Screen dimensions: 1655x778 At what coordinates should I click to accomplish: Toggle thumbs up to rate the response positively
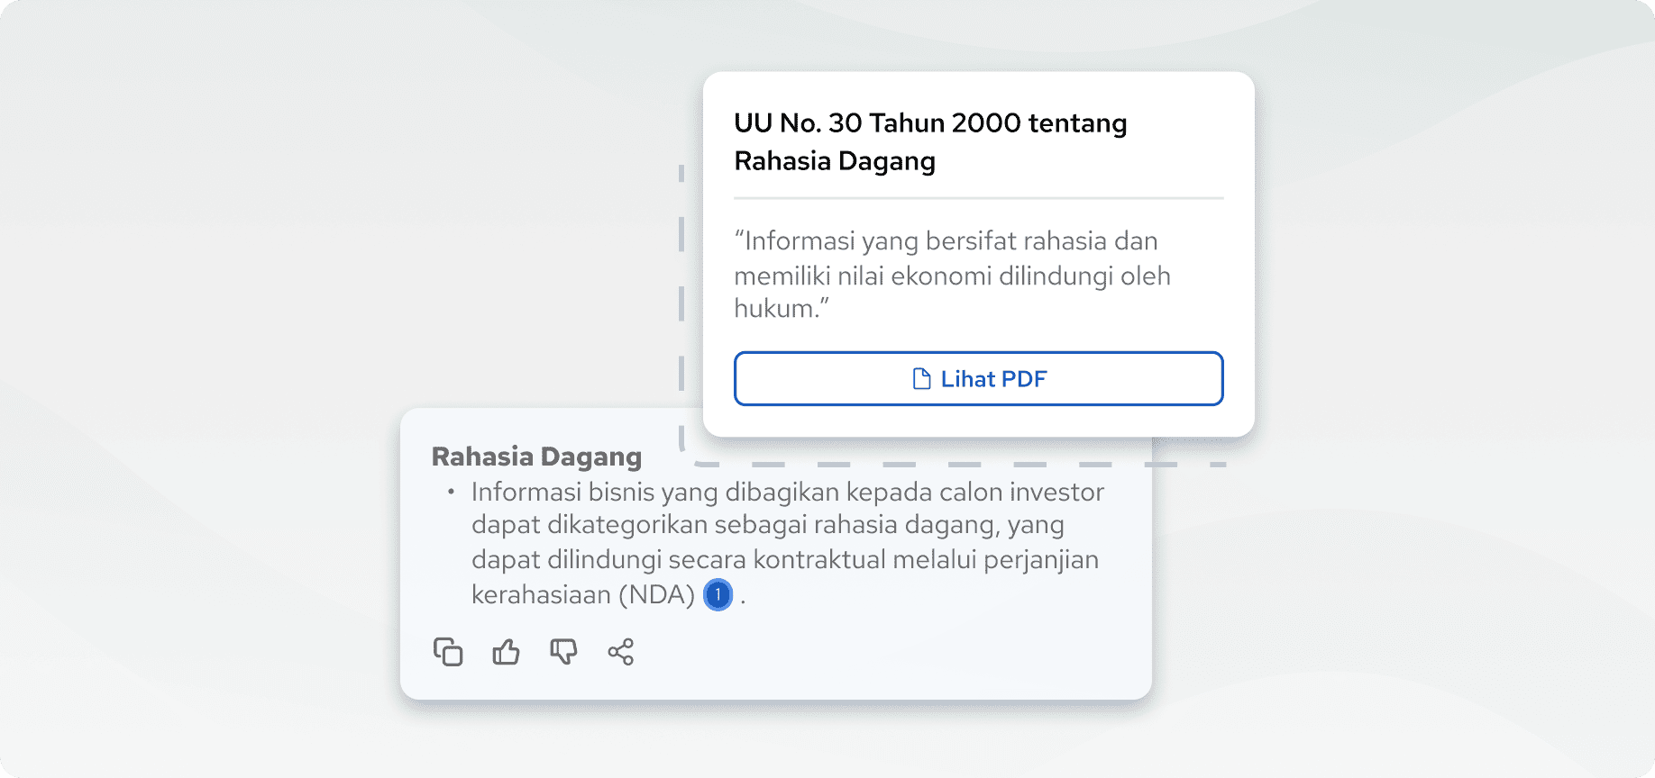(505, 652)
